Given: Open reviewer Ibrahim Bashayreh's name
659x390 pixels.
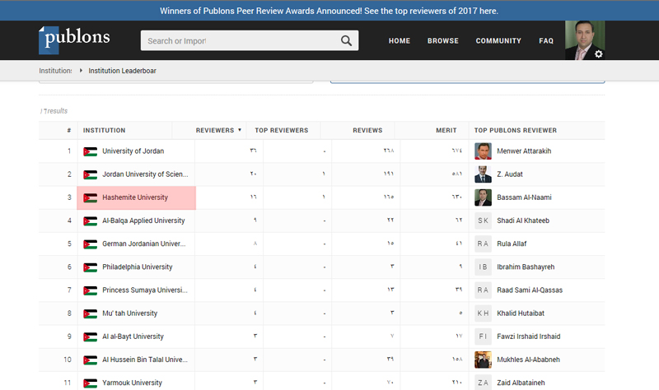Looking at the screenshot, I should (526, 267).
